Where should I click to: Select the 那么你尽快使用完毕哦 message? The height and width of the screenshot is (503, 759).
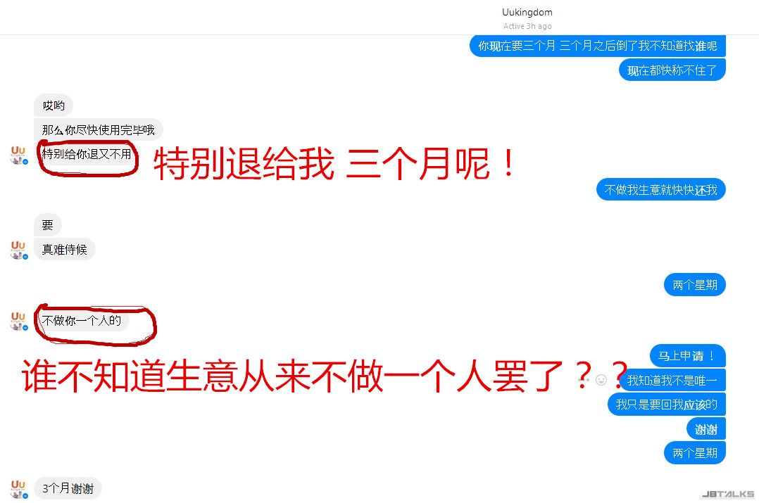(x=99, y=129)
